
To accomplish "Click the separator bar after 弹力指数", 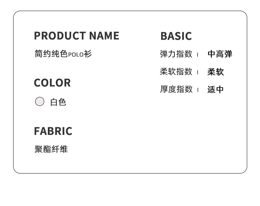I will point(198,55).
